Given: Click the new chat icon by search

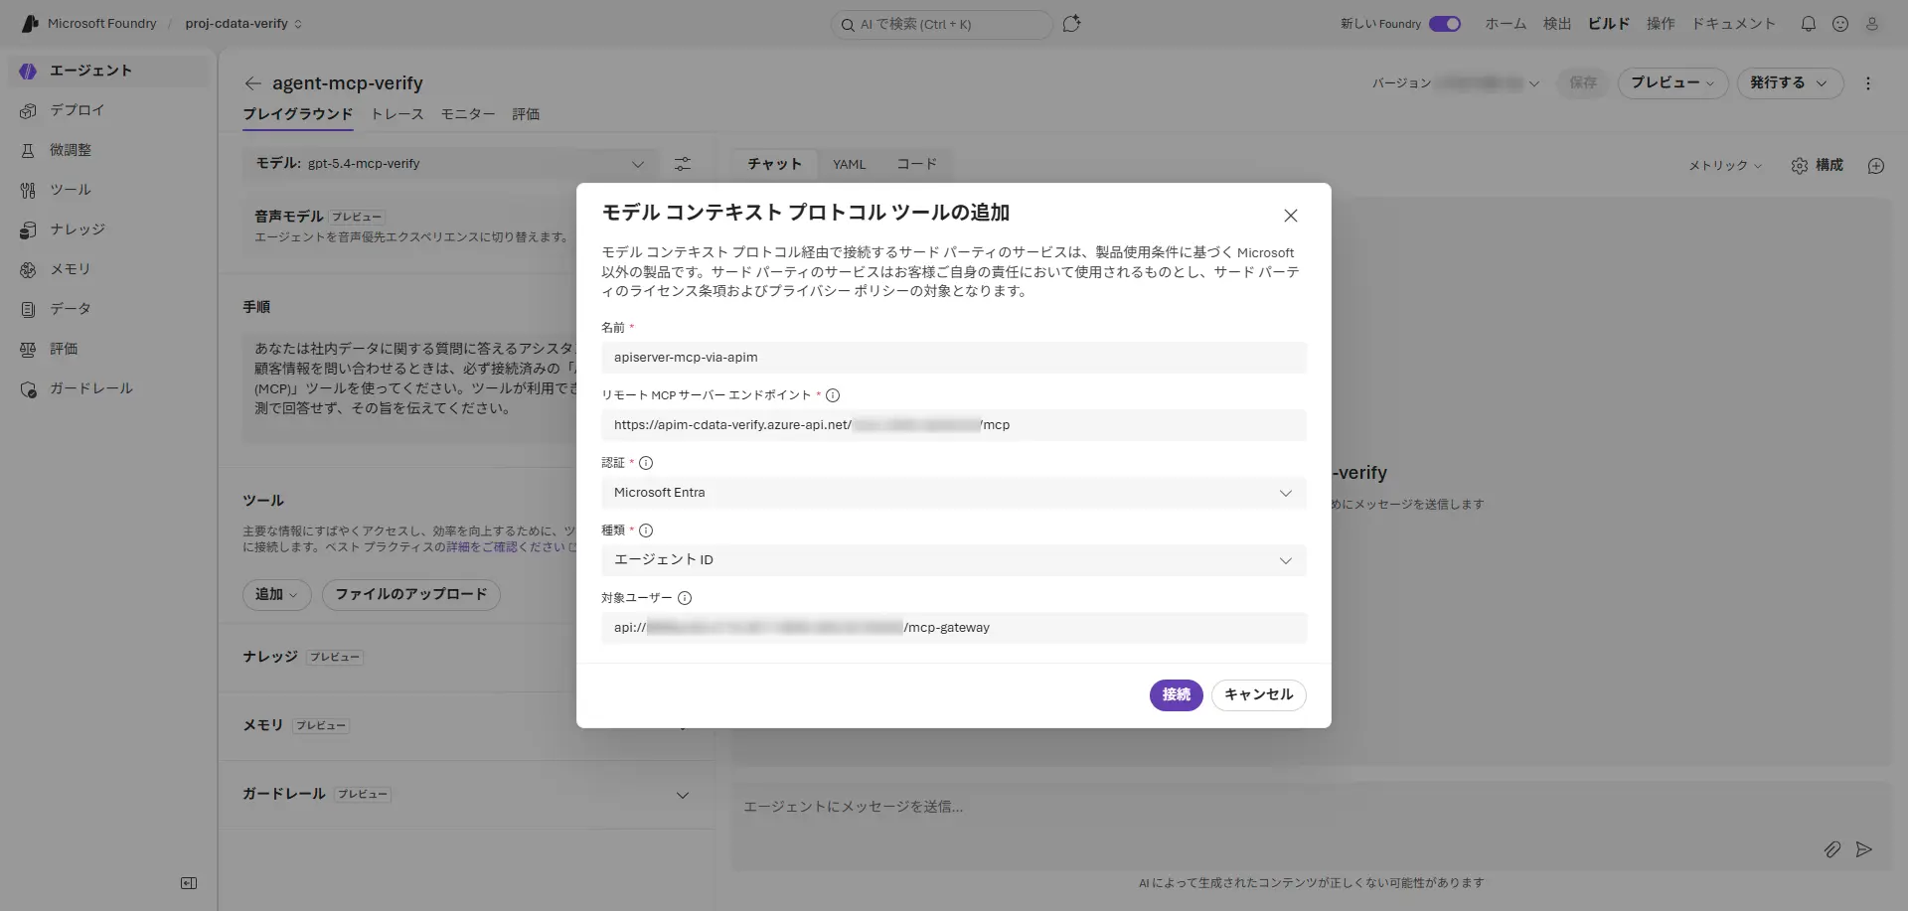Looking at the screenshot, I should pyautogui.click(x=1071, y=24).
